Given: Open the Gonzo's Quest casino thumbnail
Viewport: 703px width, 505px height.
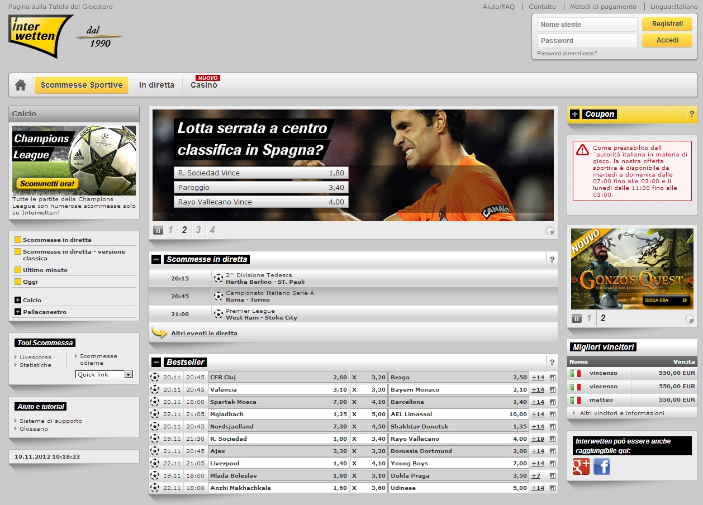Looking at the screenshot, I should [x=632, y=269].
